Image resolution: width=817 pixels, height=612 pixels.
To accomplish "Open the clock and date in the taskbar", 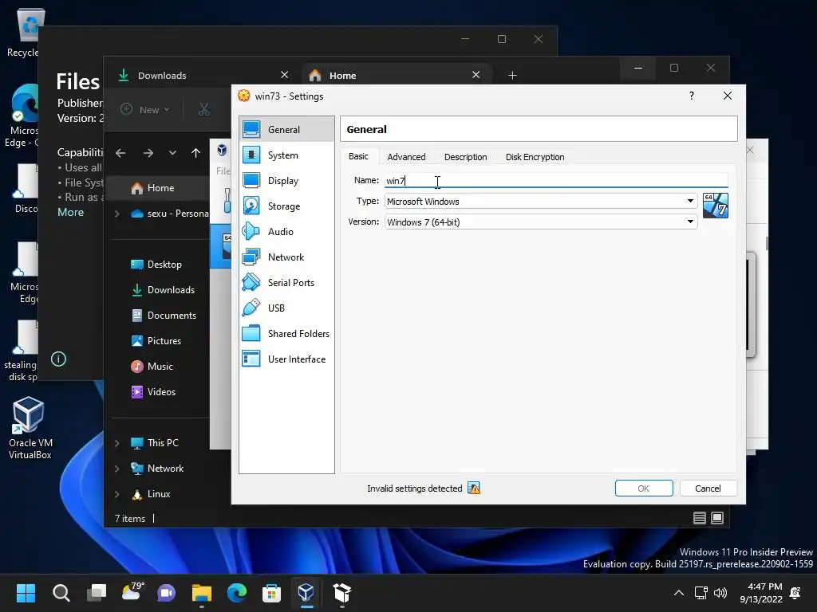I will [761, 593].
